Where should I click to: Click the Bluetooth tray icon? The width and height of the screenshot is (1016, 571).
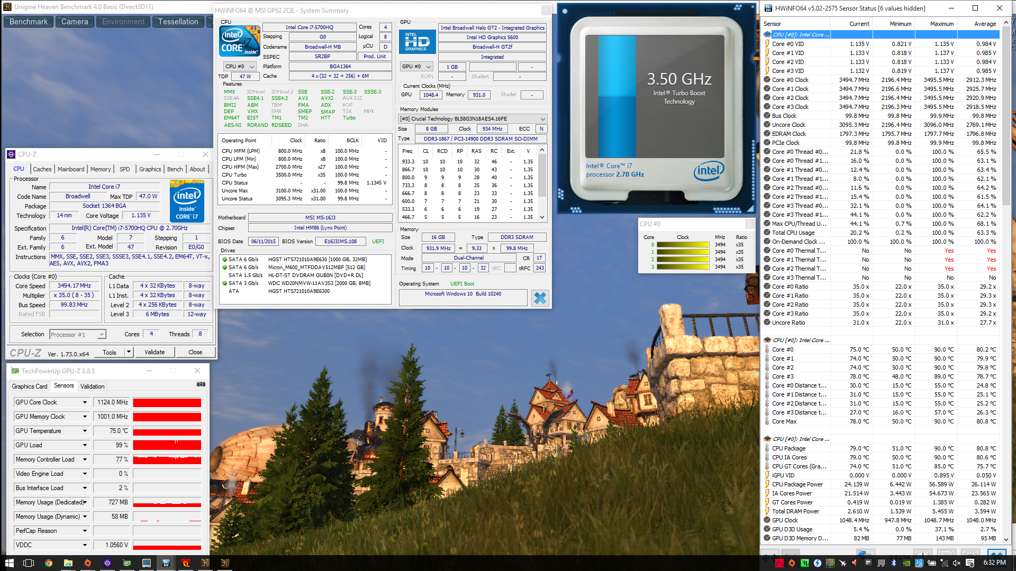pos(894,563)
